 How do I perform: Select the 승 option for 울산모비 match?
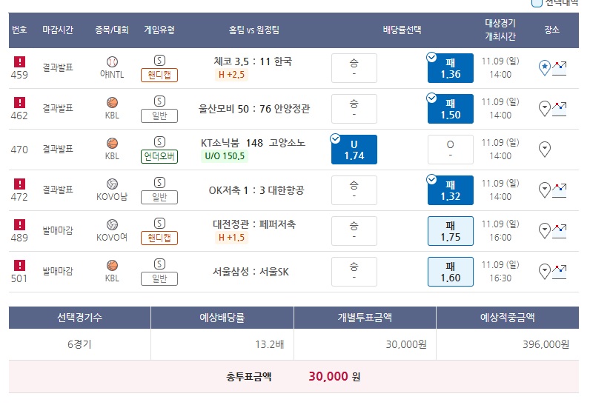354,109
